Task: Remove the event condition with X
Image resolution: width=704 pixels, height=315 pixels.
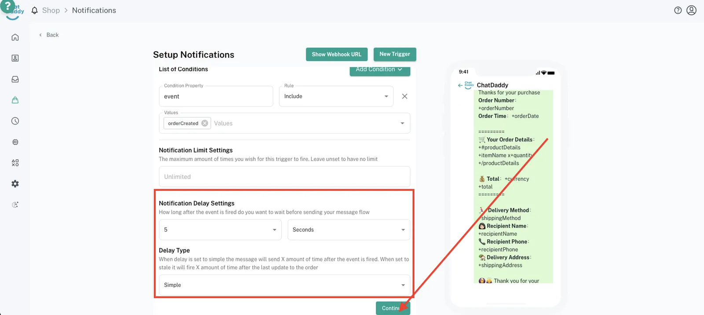Action: coord(404,96)
